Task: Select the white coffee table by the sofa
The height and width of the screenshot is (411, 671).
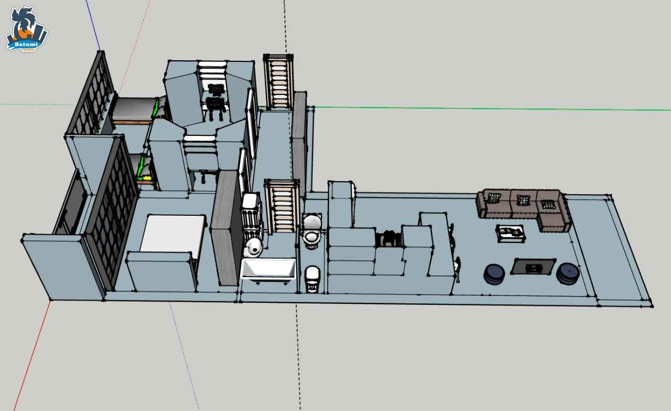Action: click(x=511, y=233)
